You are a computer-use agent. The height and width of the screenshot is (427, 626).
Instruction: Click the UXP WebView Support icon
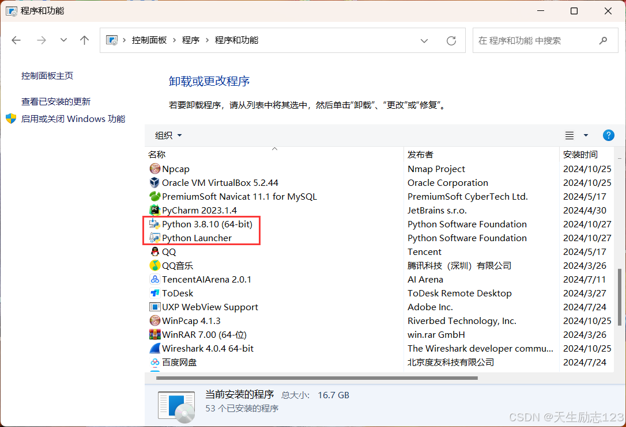(154, 307)
